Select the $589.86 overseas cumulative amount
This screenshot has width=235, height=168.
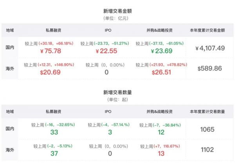(x=210, y=68)
